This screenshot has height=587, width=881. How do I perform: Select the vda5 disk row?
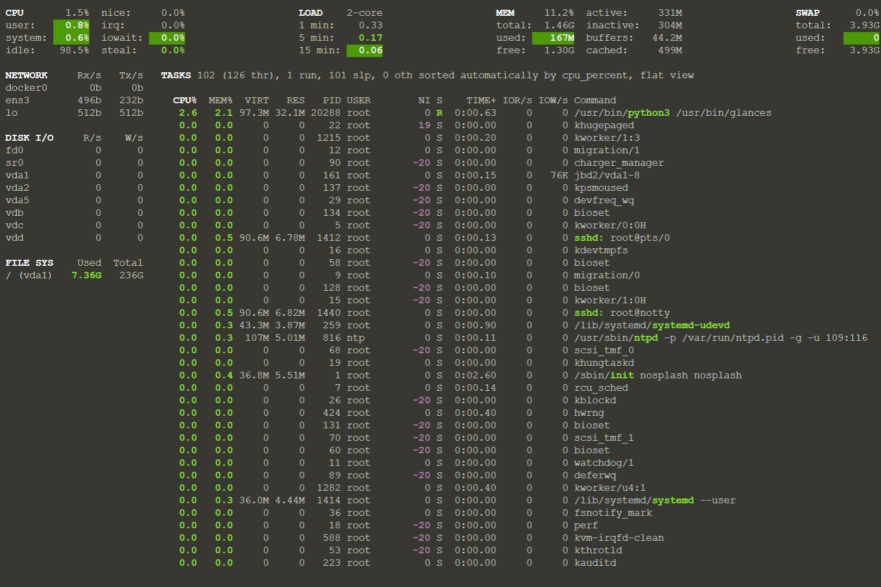click(x=75, y=200)
